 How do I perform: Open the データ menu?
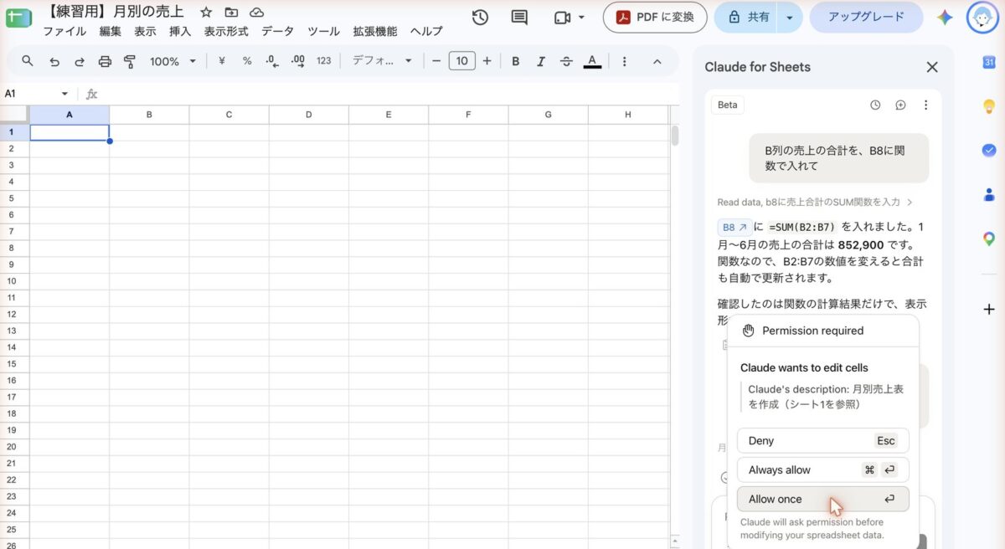tap(277, 31)
